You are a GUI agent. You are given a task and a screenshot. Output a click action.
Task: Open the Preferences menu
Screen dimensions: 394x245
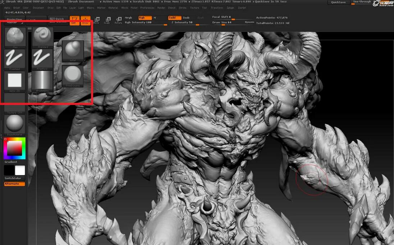147,8
